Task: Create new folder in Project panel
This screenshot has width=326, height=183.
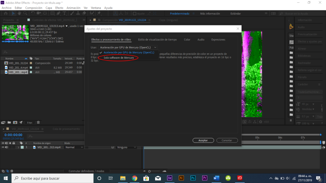Action: pos(9,122)
